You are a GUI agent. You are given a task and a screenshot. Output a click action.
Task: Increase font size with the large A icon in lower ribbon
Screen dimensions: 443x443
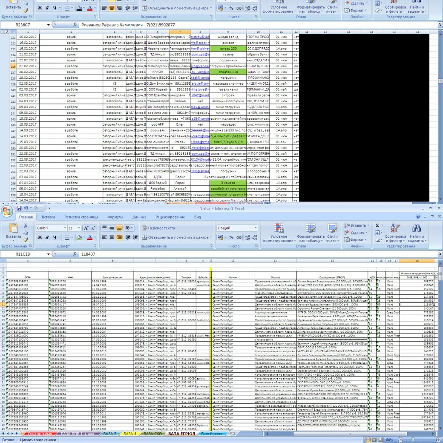(x=86, y=228)
